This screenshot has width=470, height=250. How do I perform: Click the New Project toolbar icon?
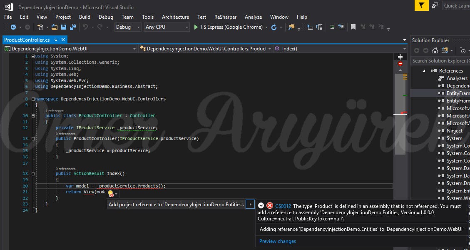pos(40,27)
